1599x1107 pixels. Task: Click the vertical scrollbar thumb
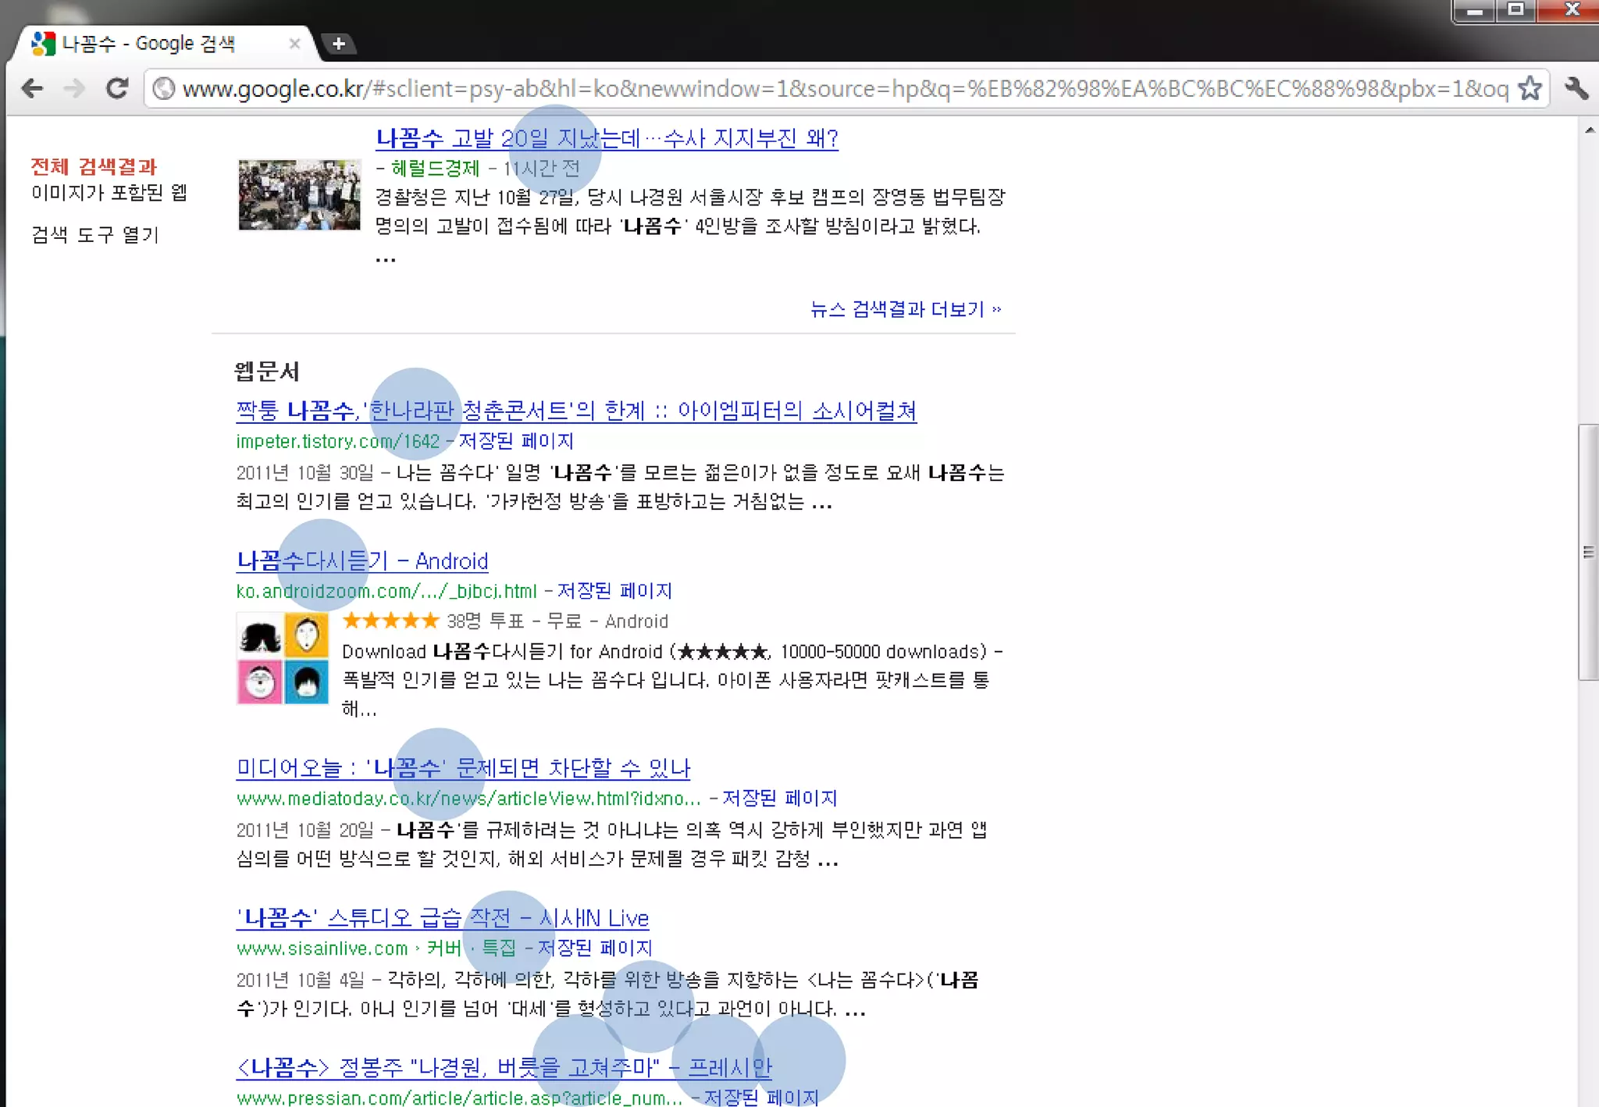pyautogui.click(x=1588, y=552)
